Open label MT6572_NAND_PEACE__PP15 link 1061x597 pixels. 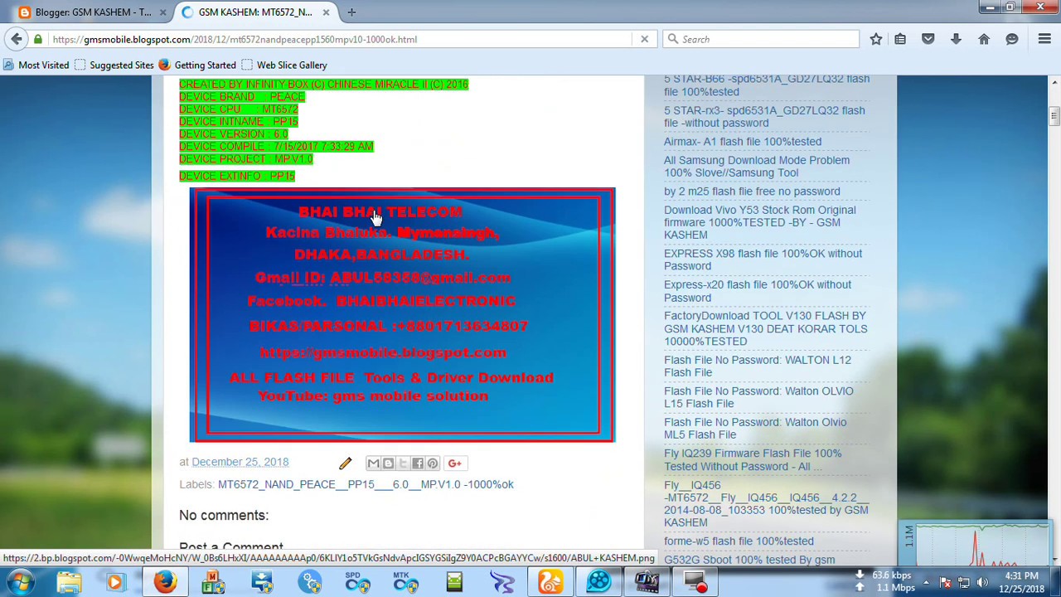coord(366,484)
